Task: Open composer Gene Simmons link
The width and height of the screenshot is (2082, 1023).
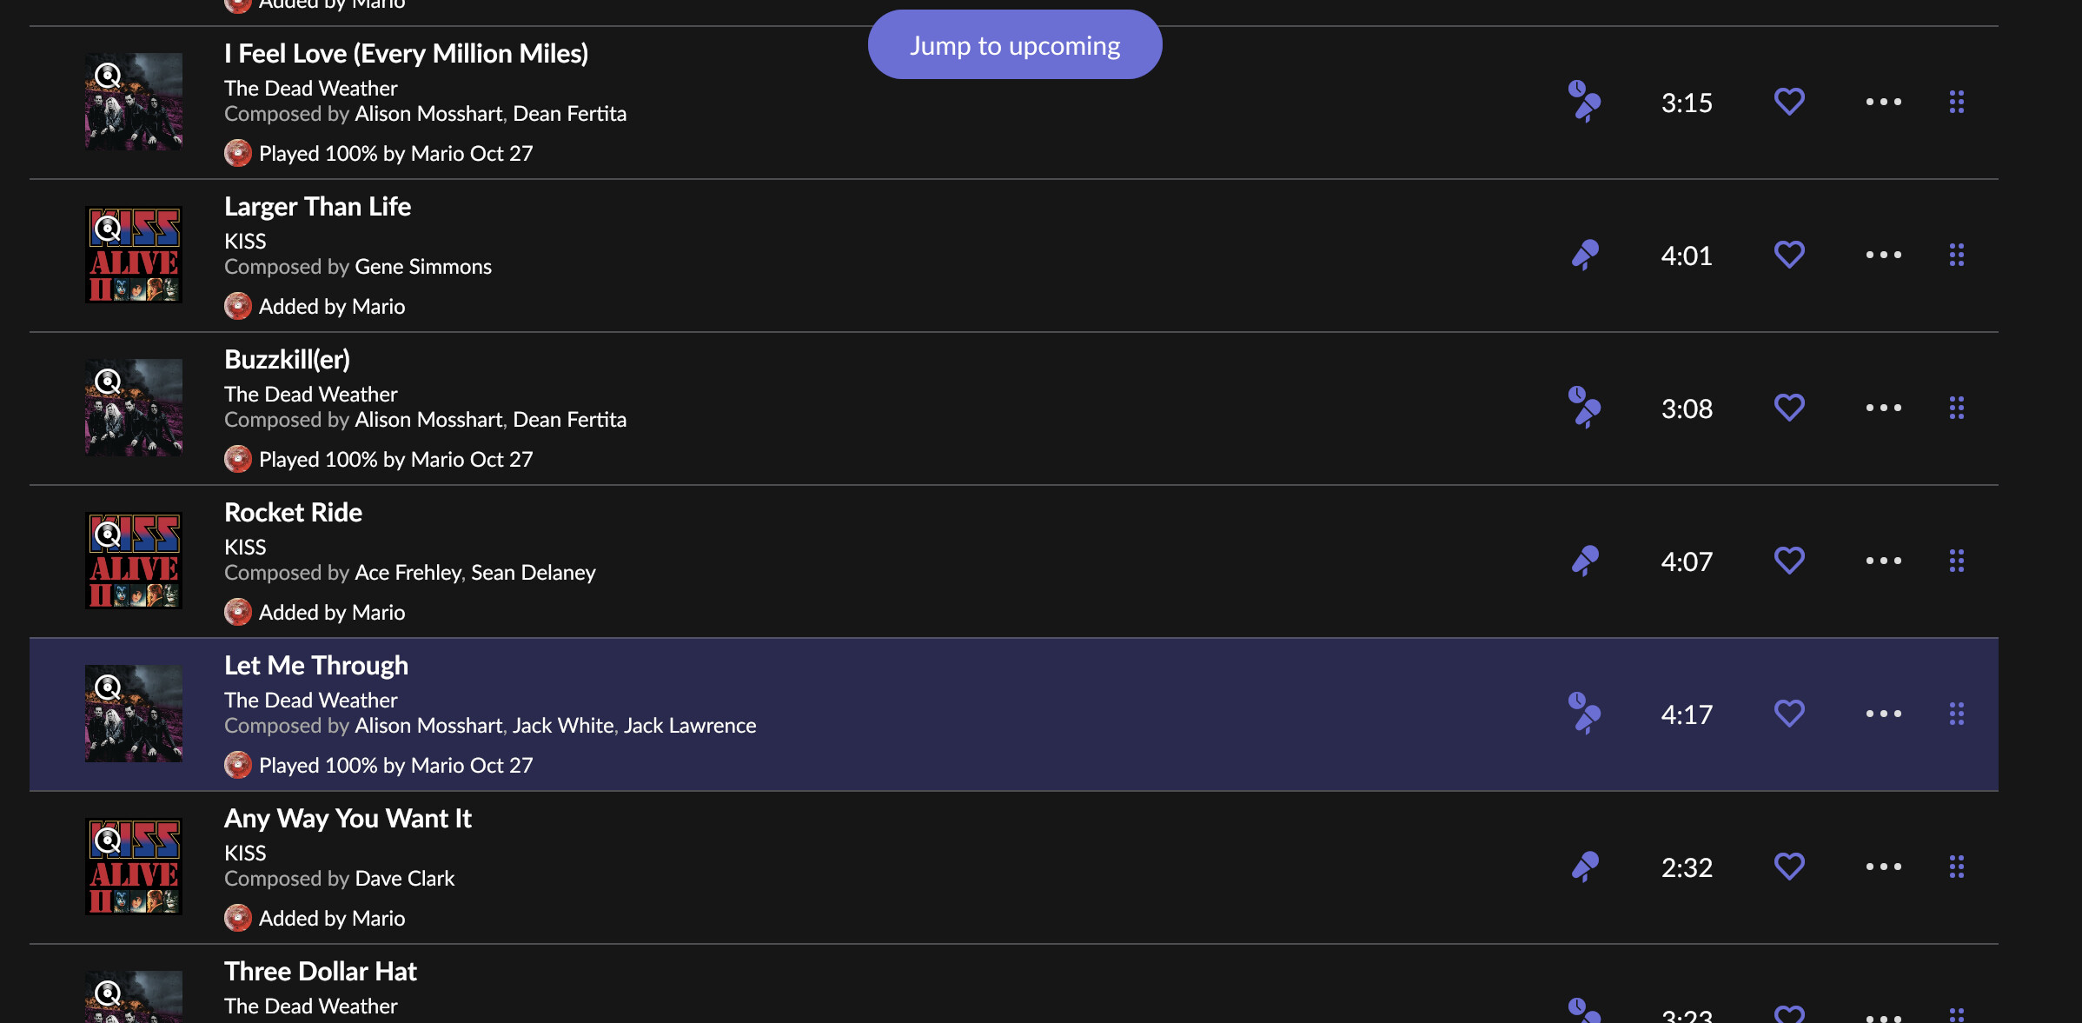Action: click(x=423, y=267)
